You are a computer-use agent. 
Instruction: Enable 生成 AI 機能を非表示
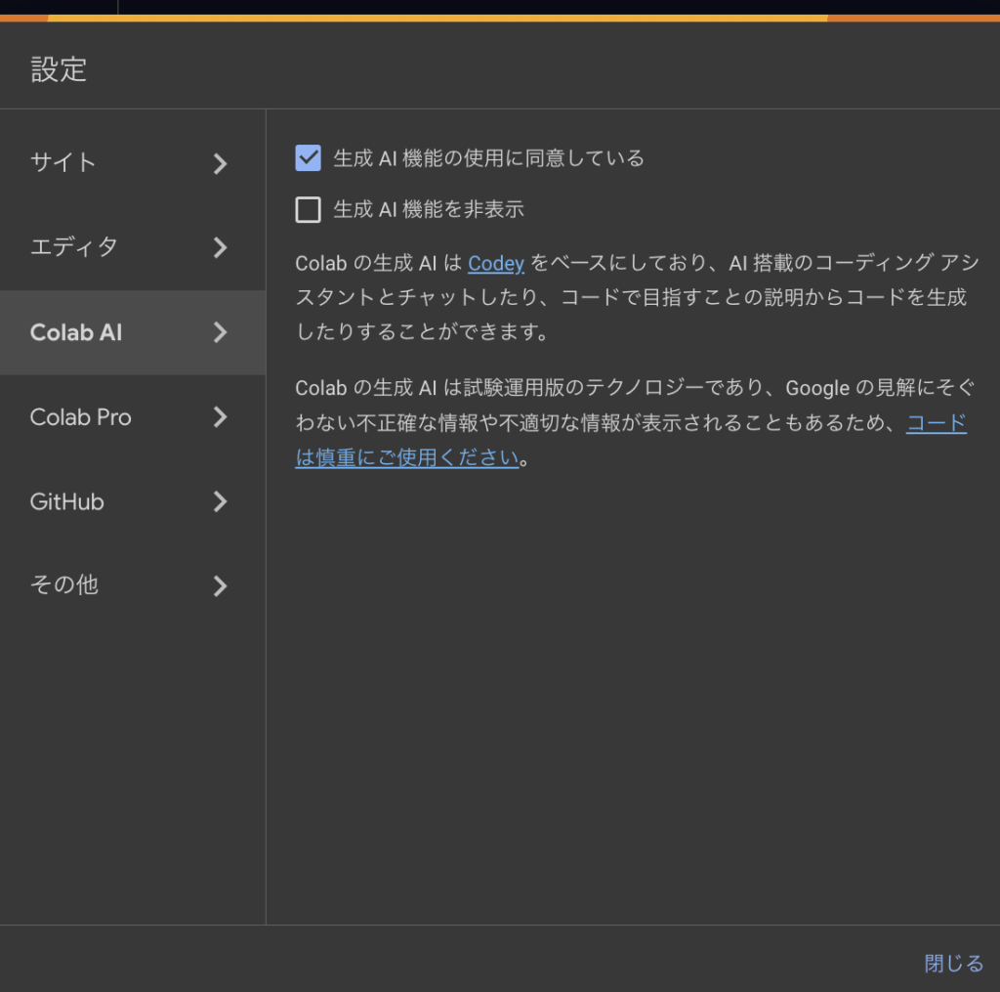(x=308, y=209)
